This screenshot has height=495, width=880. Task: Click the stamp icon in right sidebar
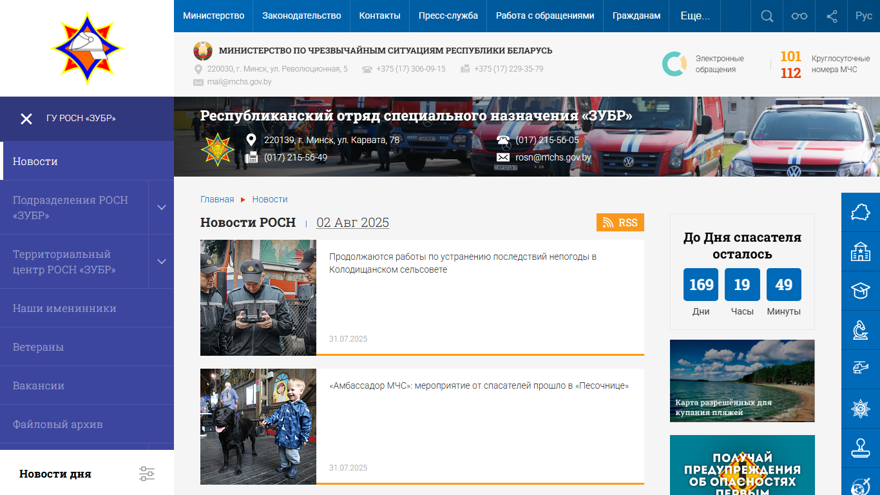click(861, 448)
